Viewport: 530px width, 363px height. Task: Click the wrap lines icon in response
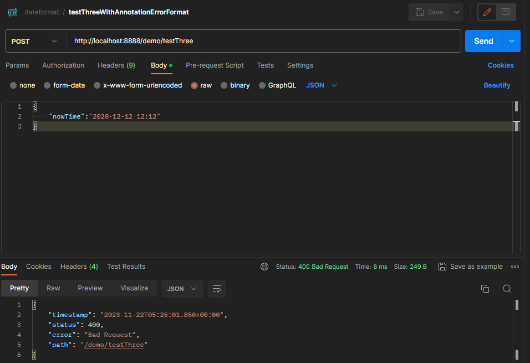coord(217,289)
